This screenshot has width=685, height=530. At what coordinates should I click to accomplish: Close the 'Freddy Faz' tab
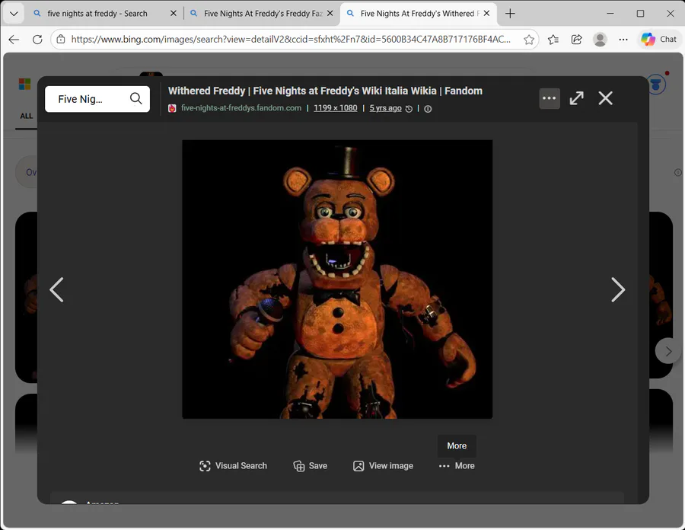(x=330, y=14)
